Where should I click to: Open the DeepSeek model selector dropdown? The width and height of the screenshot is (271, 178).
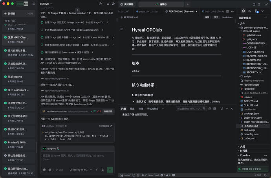point(81,170)
